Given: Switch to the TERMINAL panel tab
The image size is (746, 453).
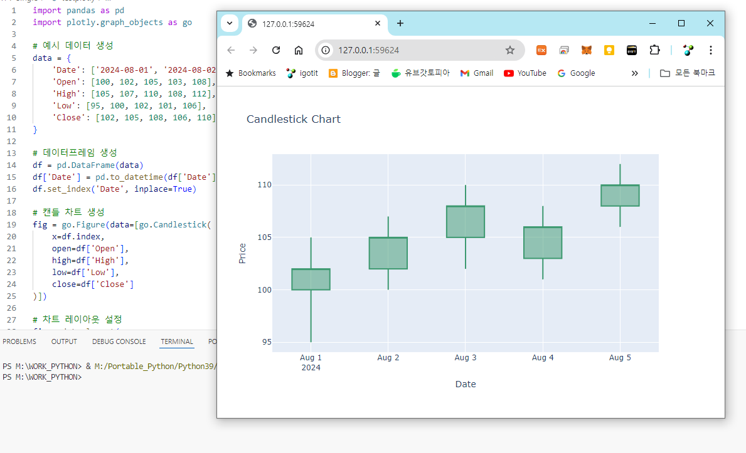Looking at the screenshot, I should click(x=176, y=341).
